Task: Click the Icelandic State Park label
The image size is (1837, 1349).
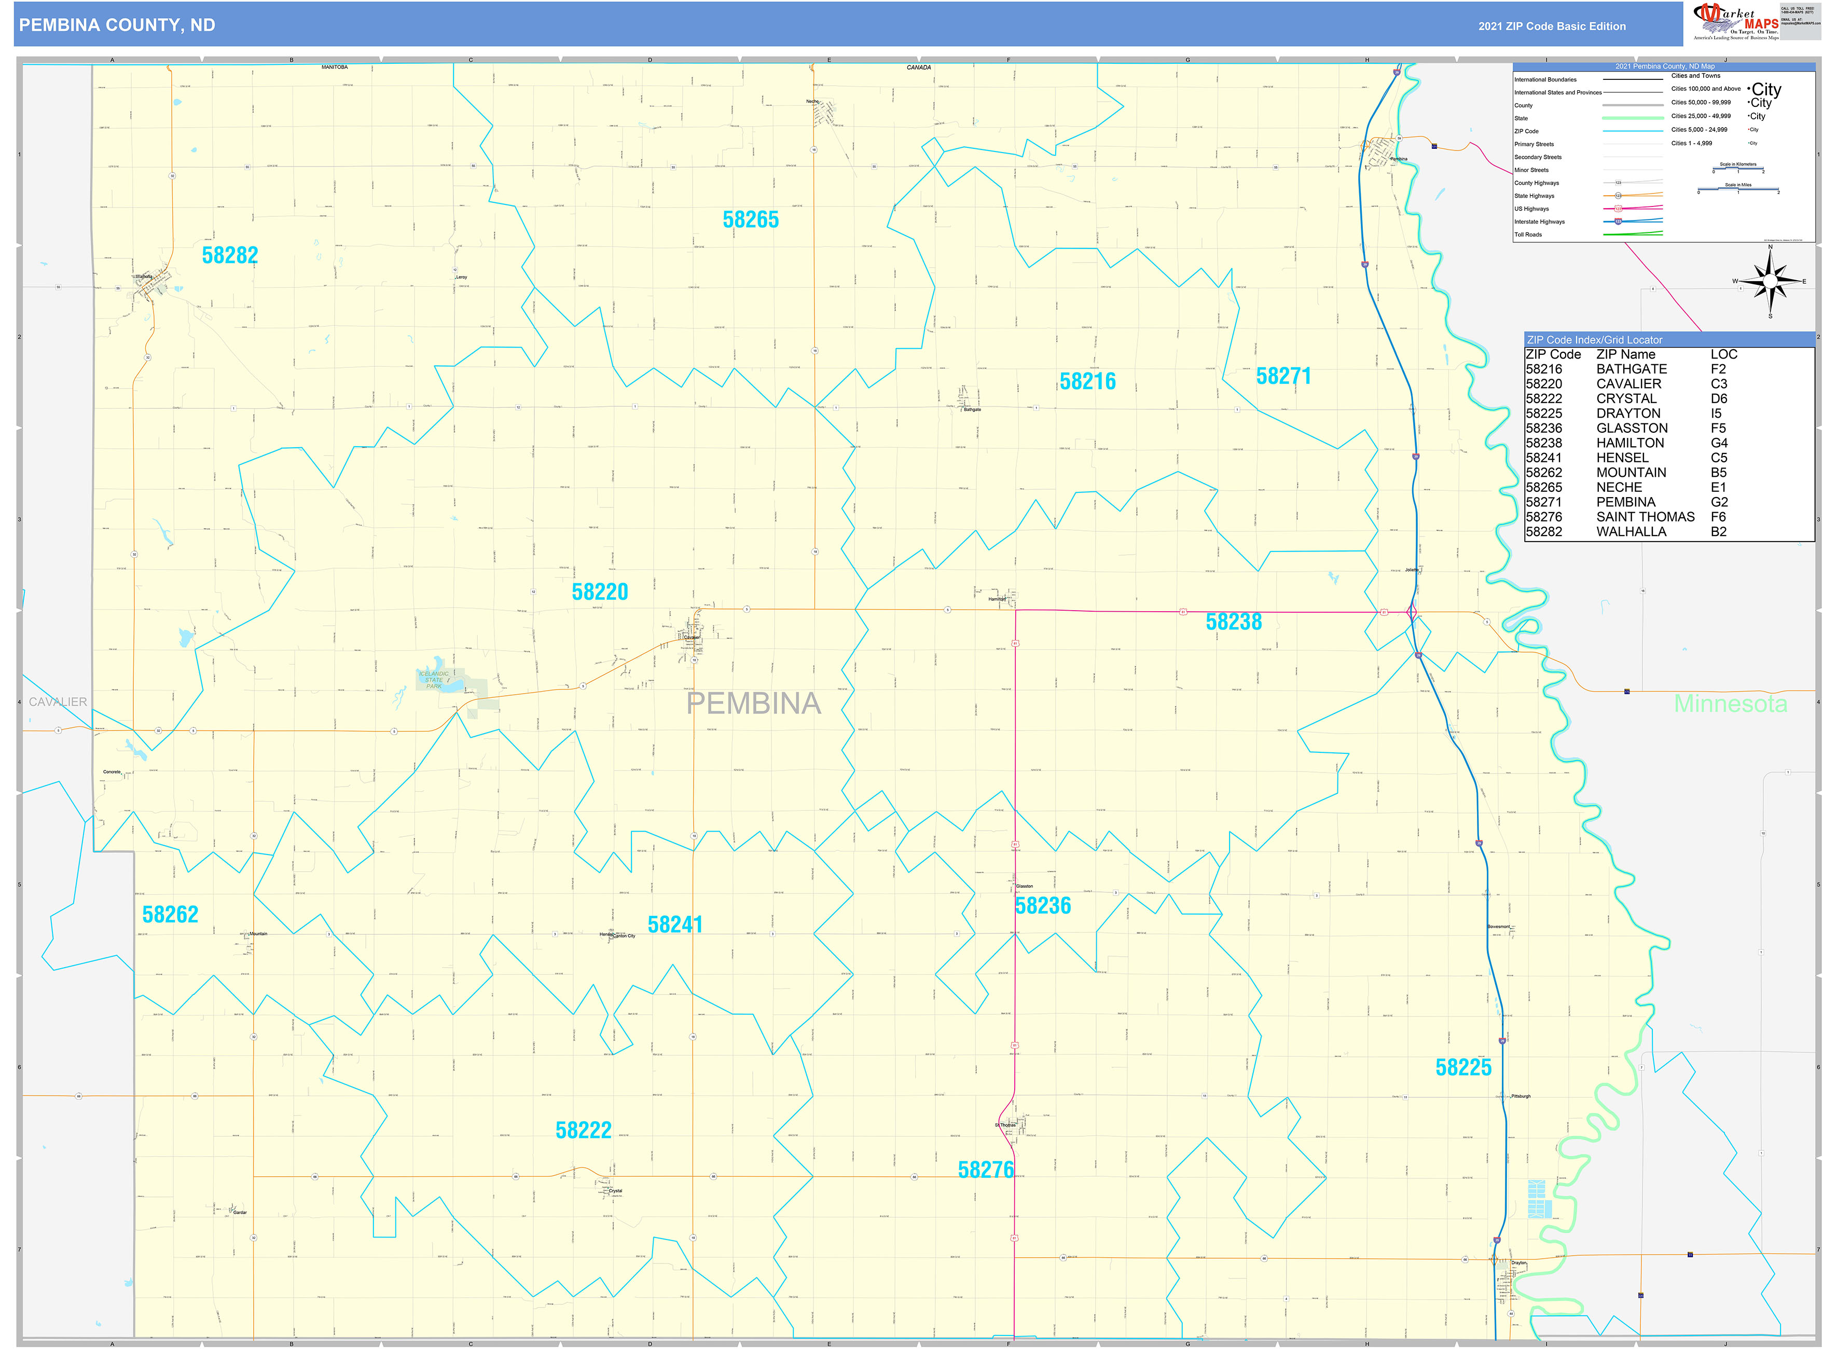Action: point(434,680)
